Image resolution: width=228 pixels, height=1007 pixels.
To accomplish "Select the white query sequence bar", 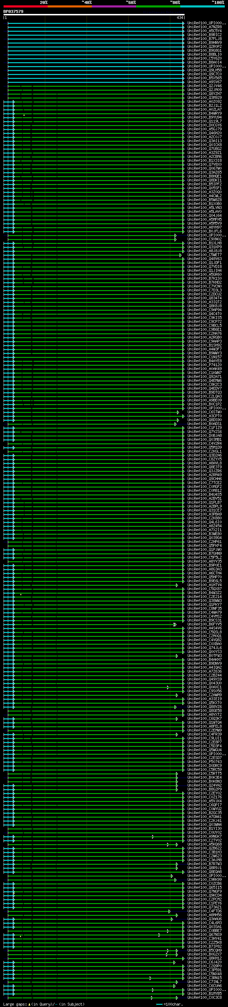I will pyautogui.click(x=94, y=14).
